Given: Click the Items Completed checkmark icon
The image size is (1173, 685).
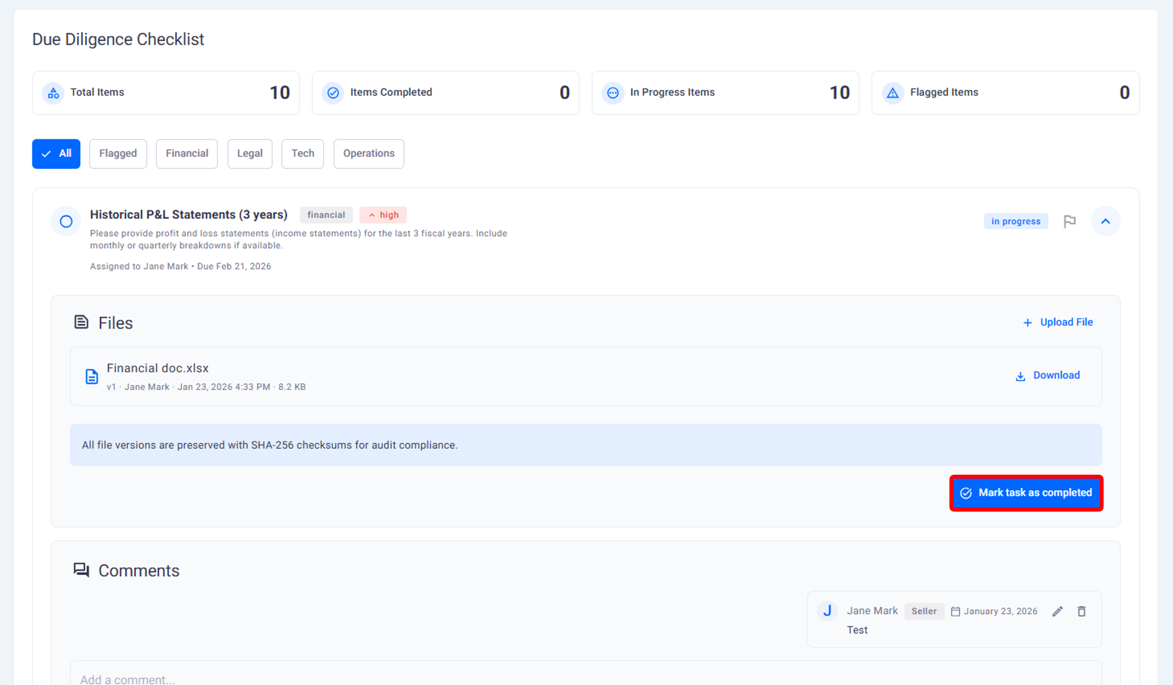Looking at the screenshot, I should click(333, 93).
